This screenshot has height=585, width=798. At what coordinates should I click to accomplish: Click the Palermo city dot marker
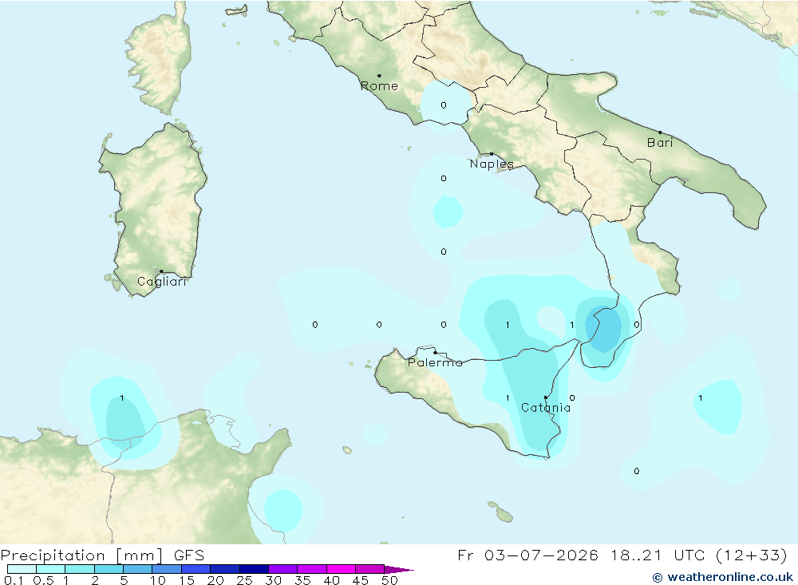coord(435,352)
